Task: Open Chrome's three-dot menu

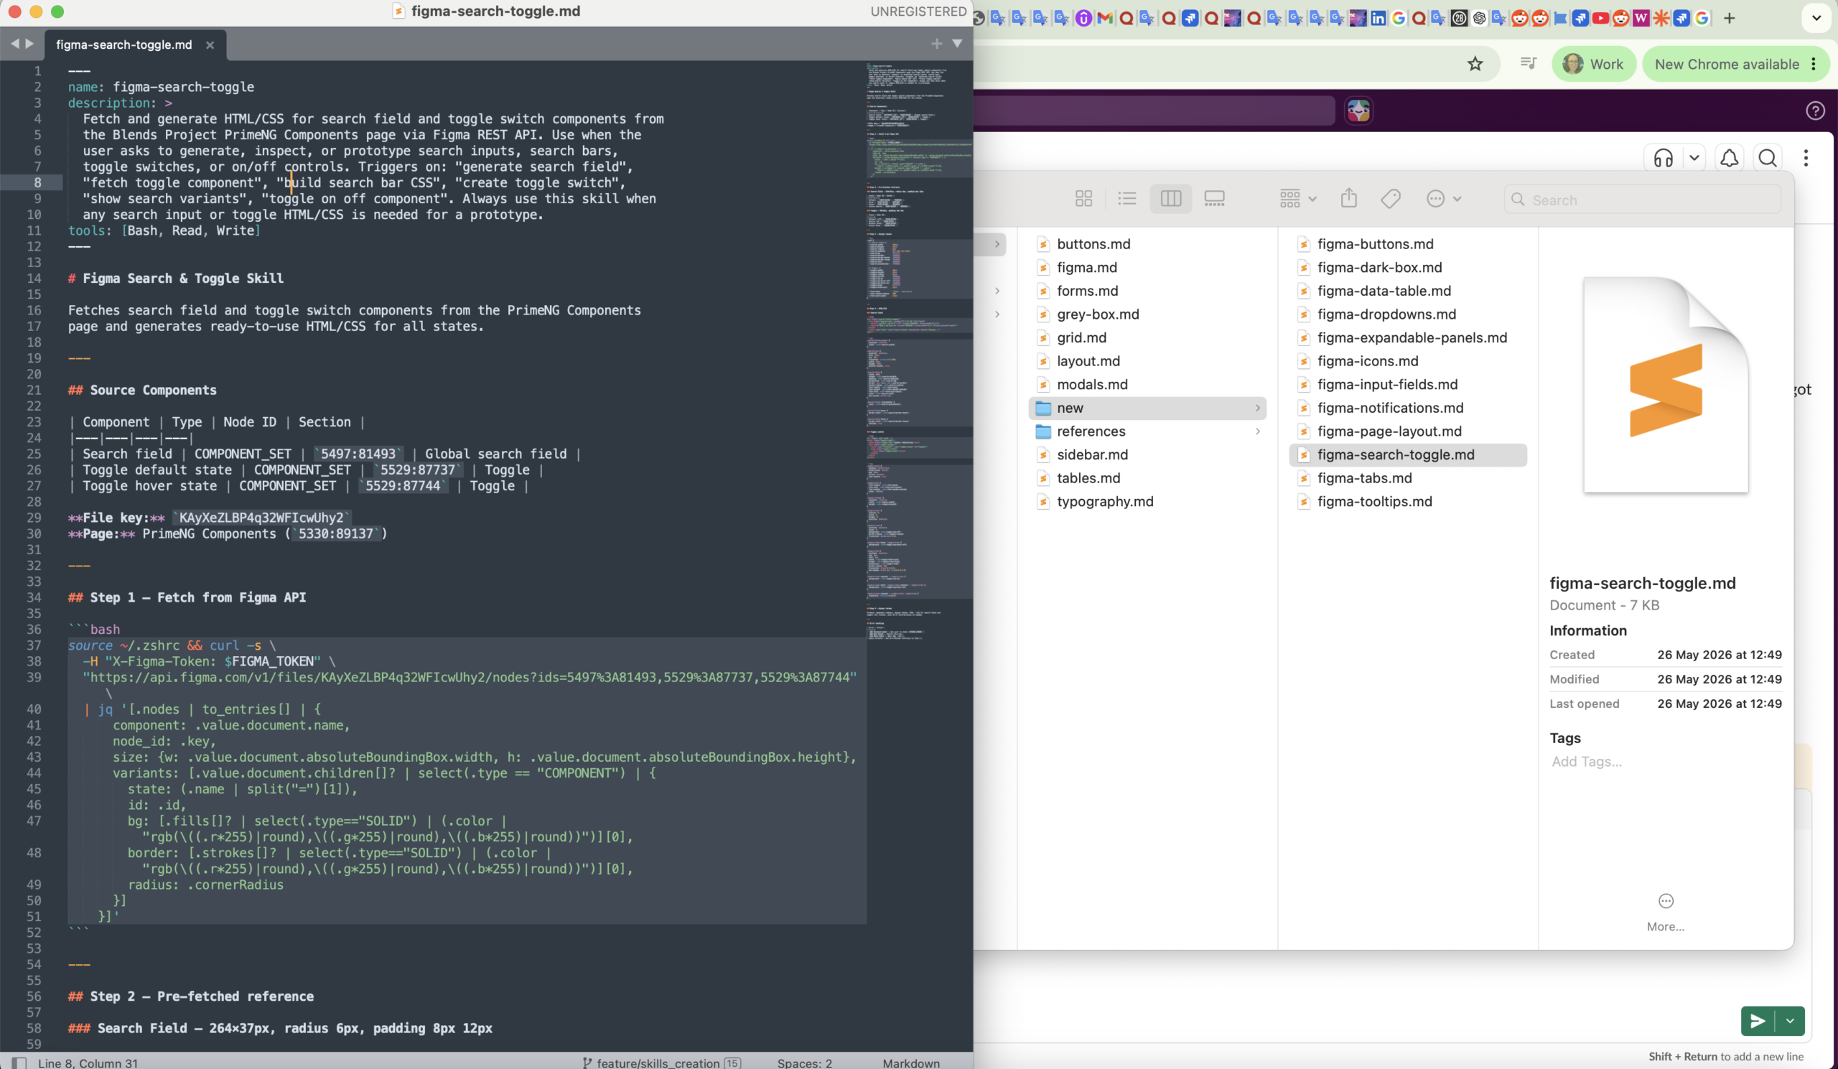Action: 1814,64
